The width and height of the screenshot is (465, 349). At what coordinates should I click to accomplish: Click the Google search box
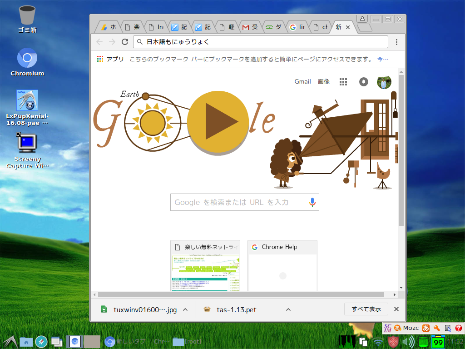tap(245, 202)
